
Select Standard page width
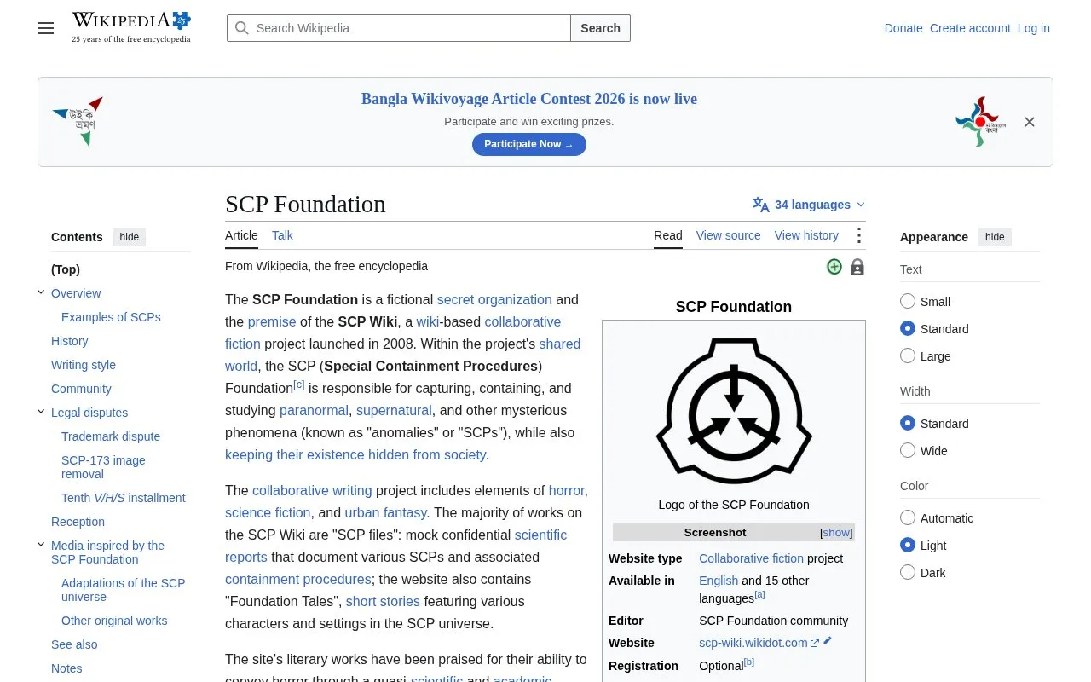coord(908,423)
